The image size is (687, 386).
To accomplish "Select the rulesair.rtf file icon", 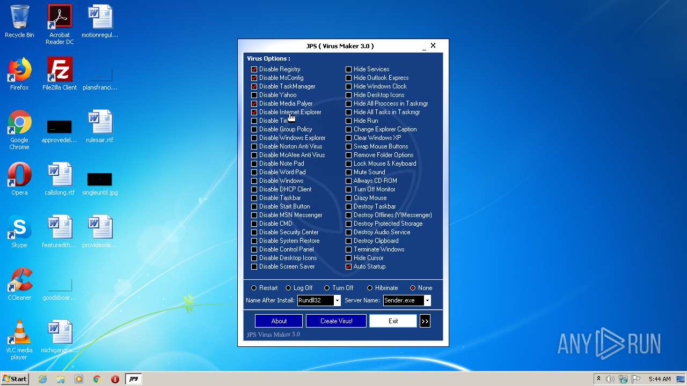I will pyautogui.click(x=100, y=127).
